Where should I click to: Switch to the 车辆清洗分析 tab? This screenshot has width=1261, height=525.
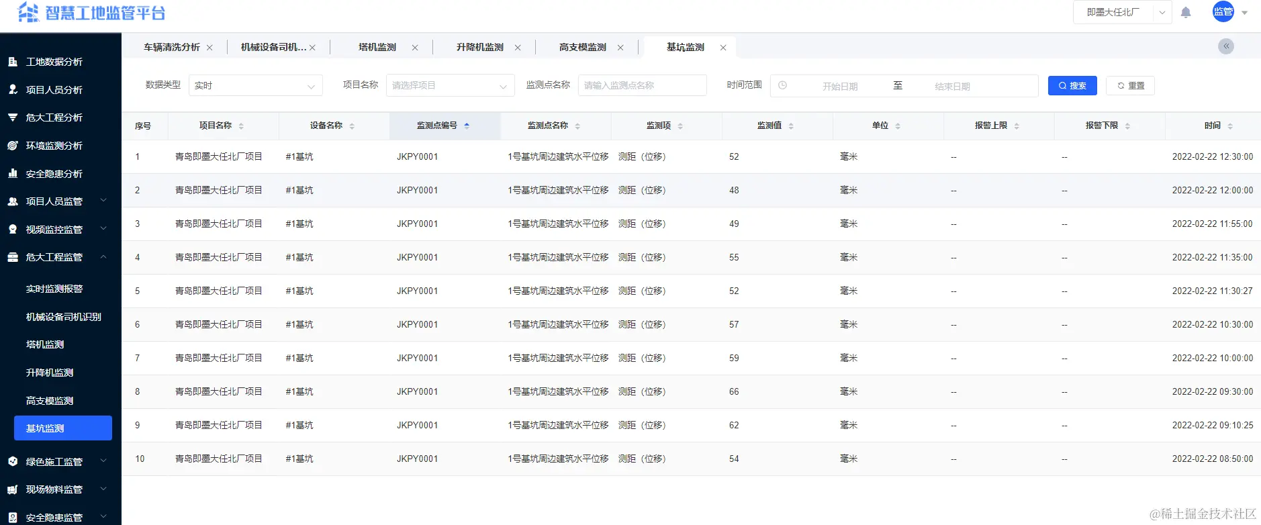tap(172, 47)
